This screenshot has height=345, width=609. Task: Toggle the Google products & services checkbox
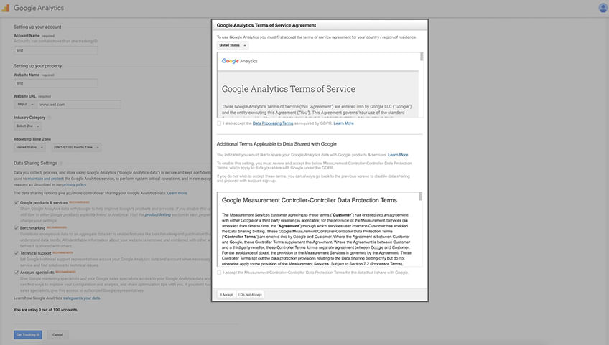point(16,202)
